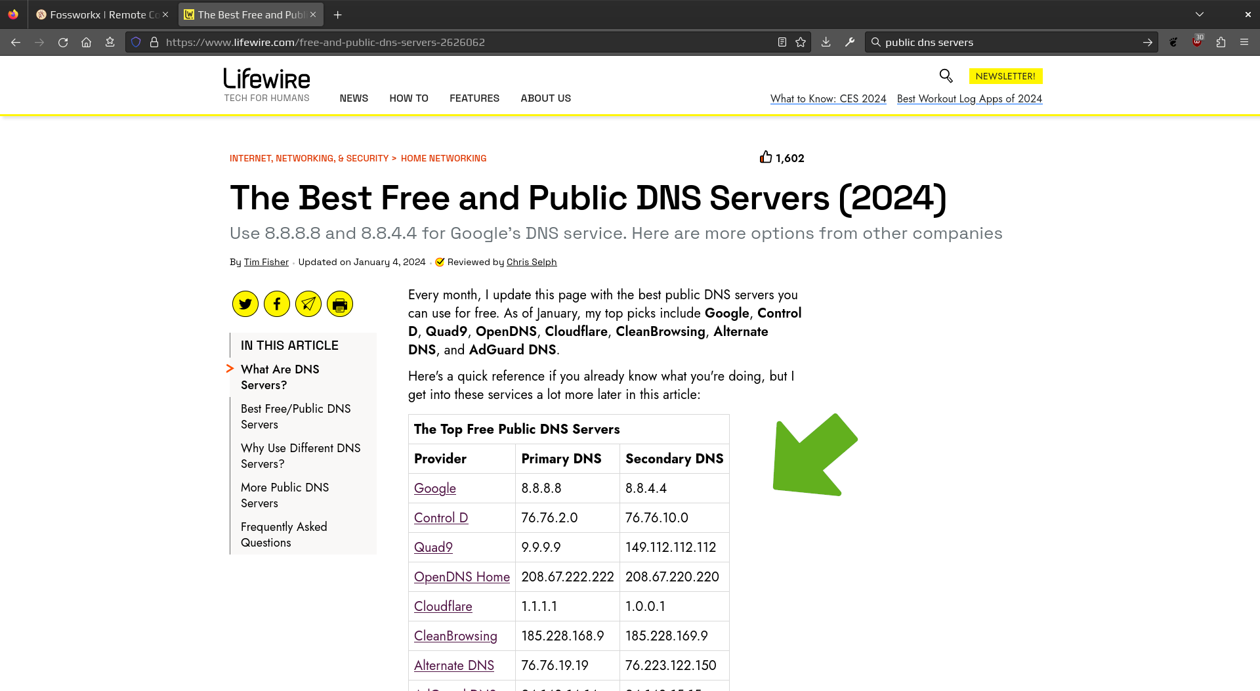Open Firefox application hamburger menu
The image size is (1260, 691).
point(1244,42)
